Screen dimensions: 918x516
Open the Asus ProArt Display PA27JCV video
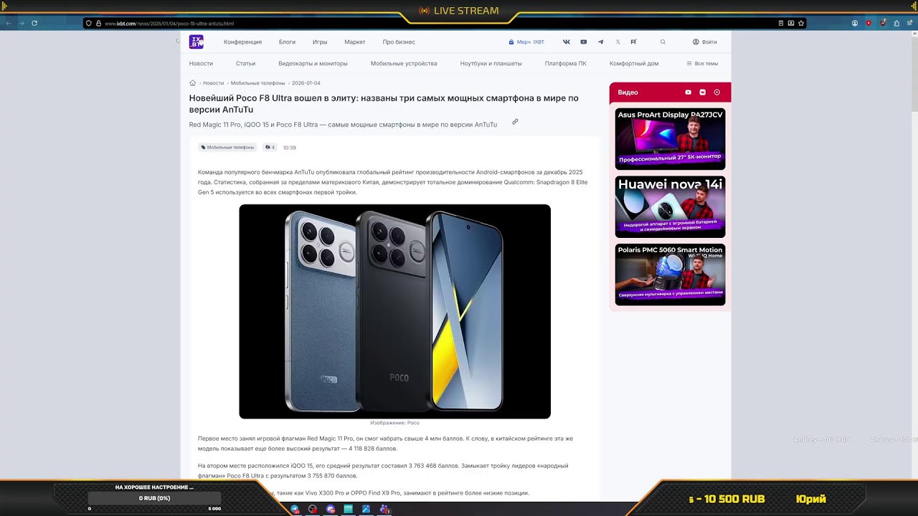tap(670, 139)
